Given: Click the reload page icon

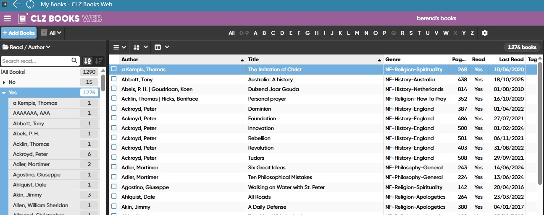Looking at the screenshot, I should [30, 5].
